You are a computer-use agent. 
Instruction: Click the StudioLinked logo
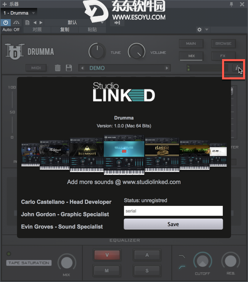(124, 92)
